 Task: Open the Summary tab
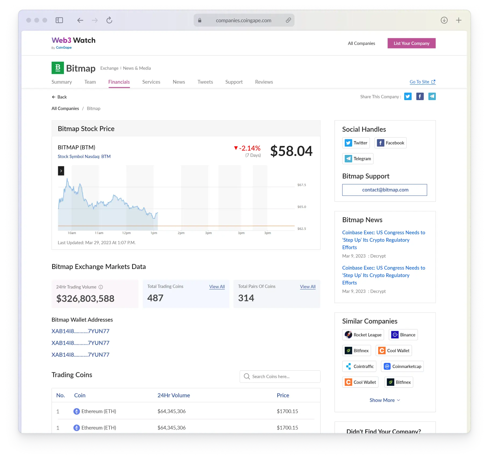[x=62, y=82]
